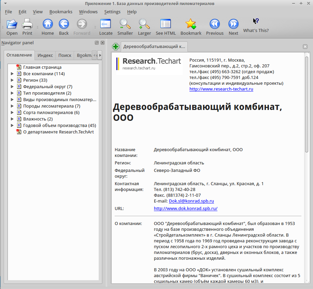This screenshot has width=313, height=289.
Task: Open the Bookmarks menu
Action: click(x=61, y=12)
